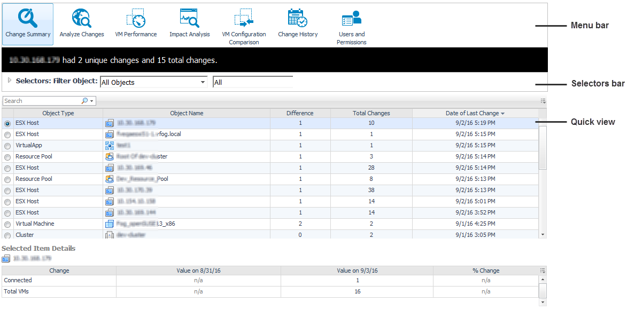Image resolution: width=635 pixels, height=310 pixels.
Task: Click the Difference column header
Action: tap(300, 113)
